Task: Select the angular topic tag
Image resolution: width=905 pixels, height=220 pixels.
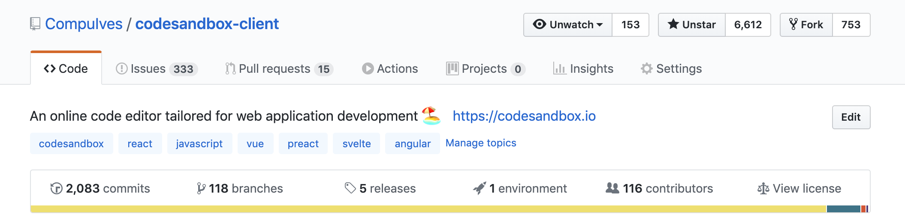Action: point(413,143)
